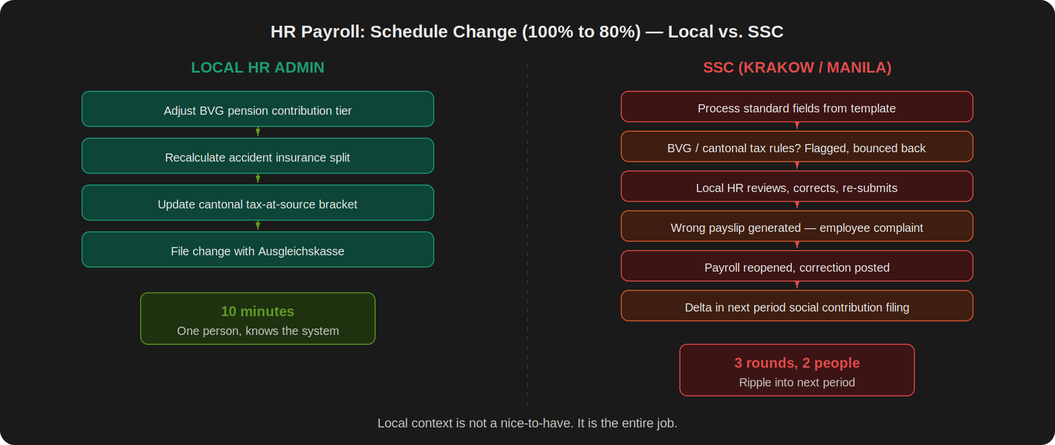Viewport: 1055px width, 445px height.
Task: Click the 'BVG / cantonal tax rules? Flagged' box
Action: pyautogui.click(x=797, y=146)
